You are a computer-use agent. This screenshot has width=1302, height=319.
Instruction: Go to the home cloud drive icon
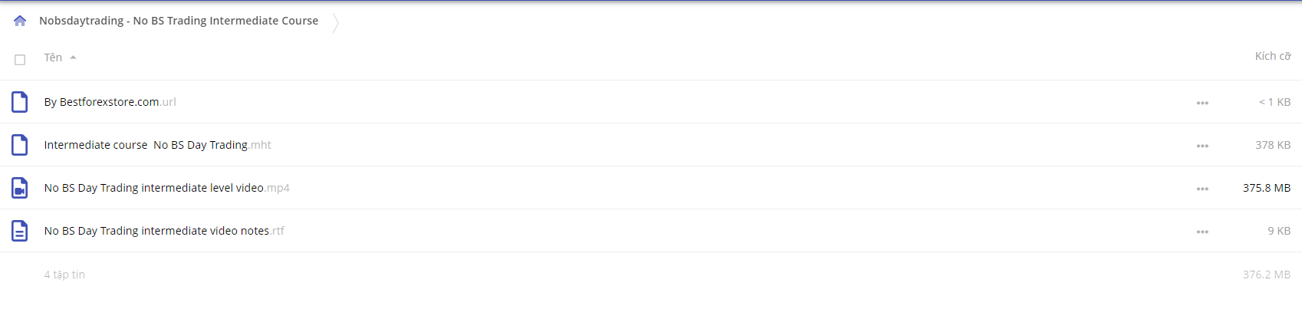[20, 21]
